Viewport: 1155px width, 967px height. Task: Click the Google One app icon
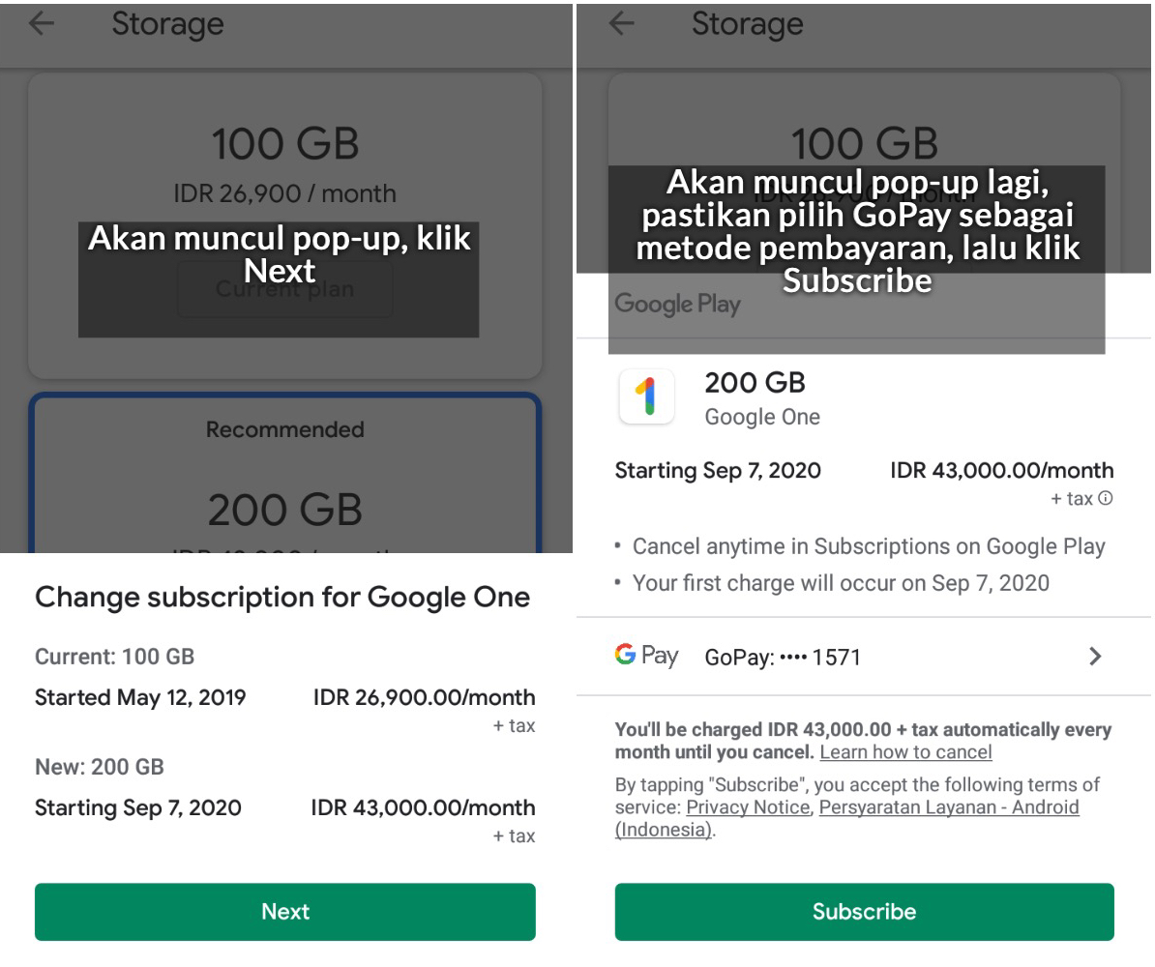645,397
